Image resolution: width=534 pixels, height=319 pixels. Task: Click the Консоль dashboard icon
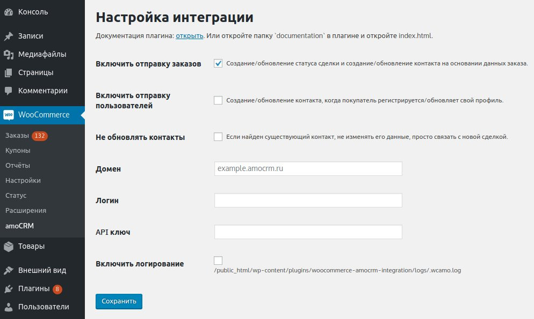(9, 12)
